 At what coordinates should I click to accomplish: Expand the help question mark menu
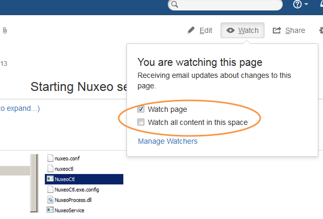[x=300, y=5]
